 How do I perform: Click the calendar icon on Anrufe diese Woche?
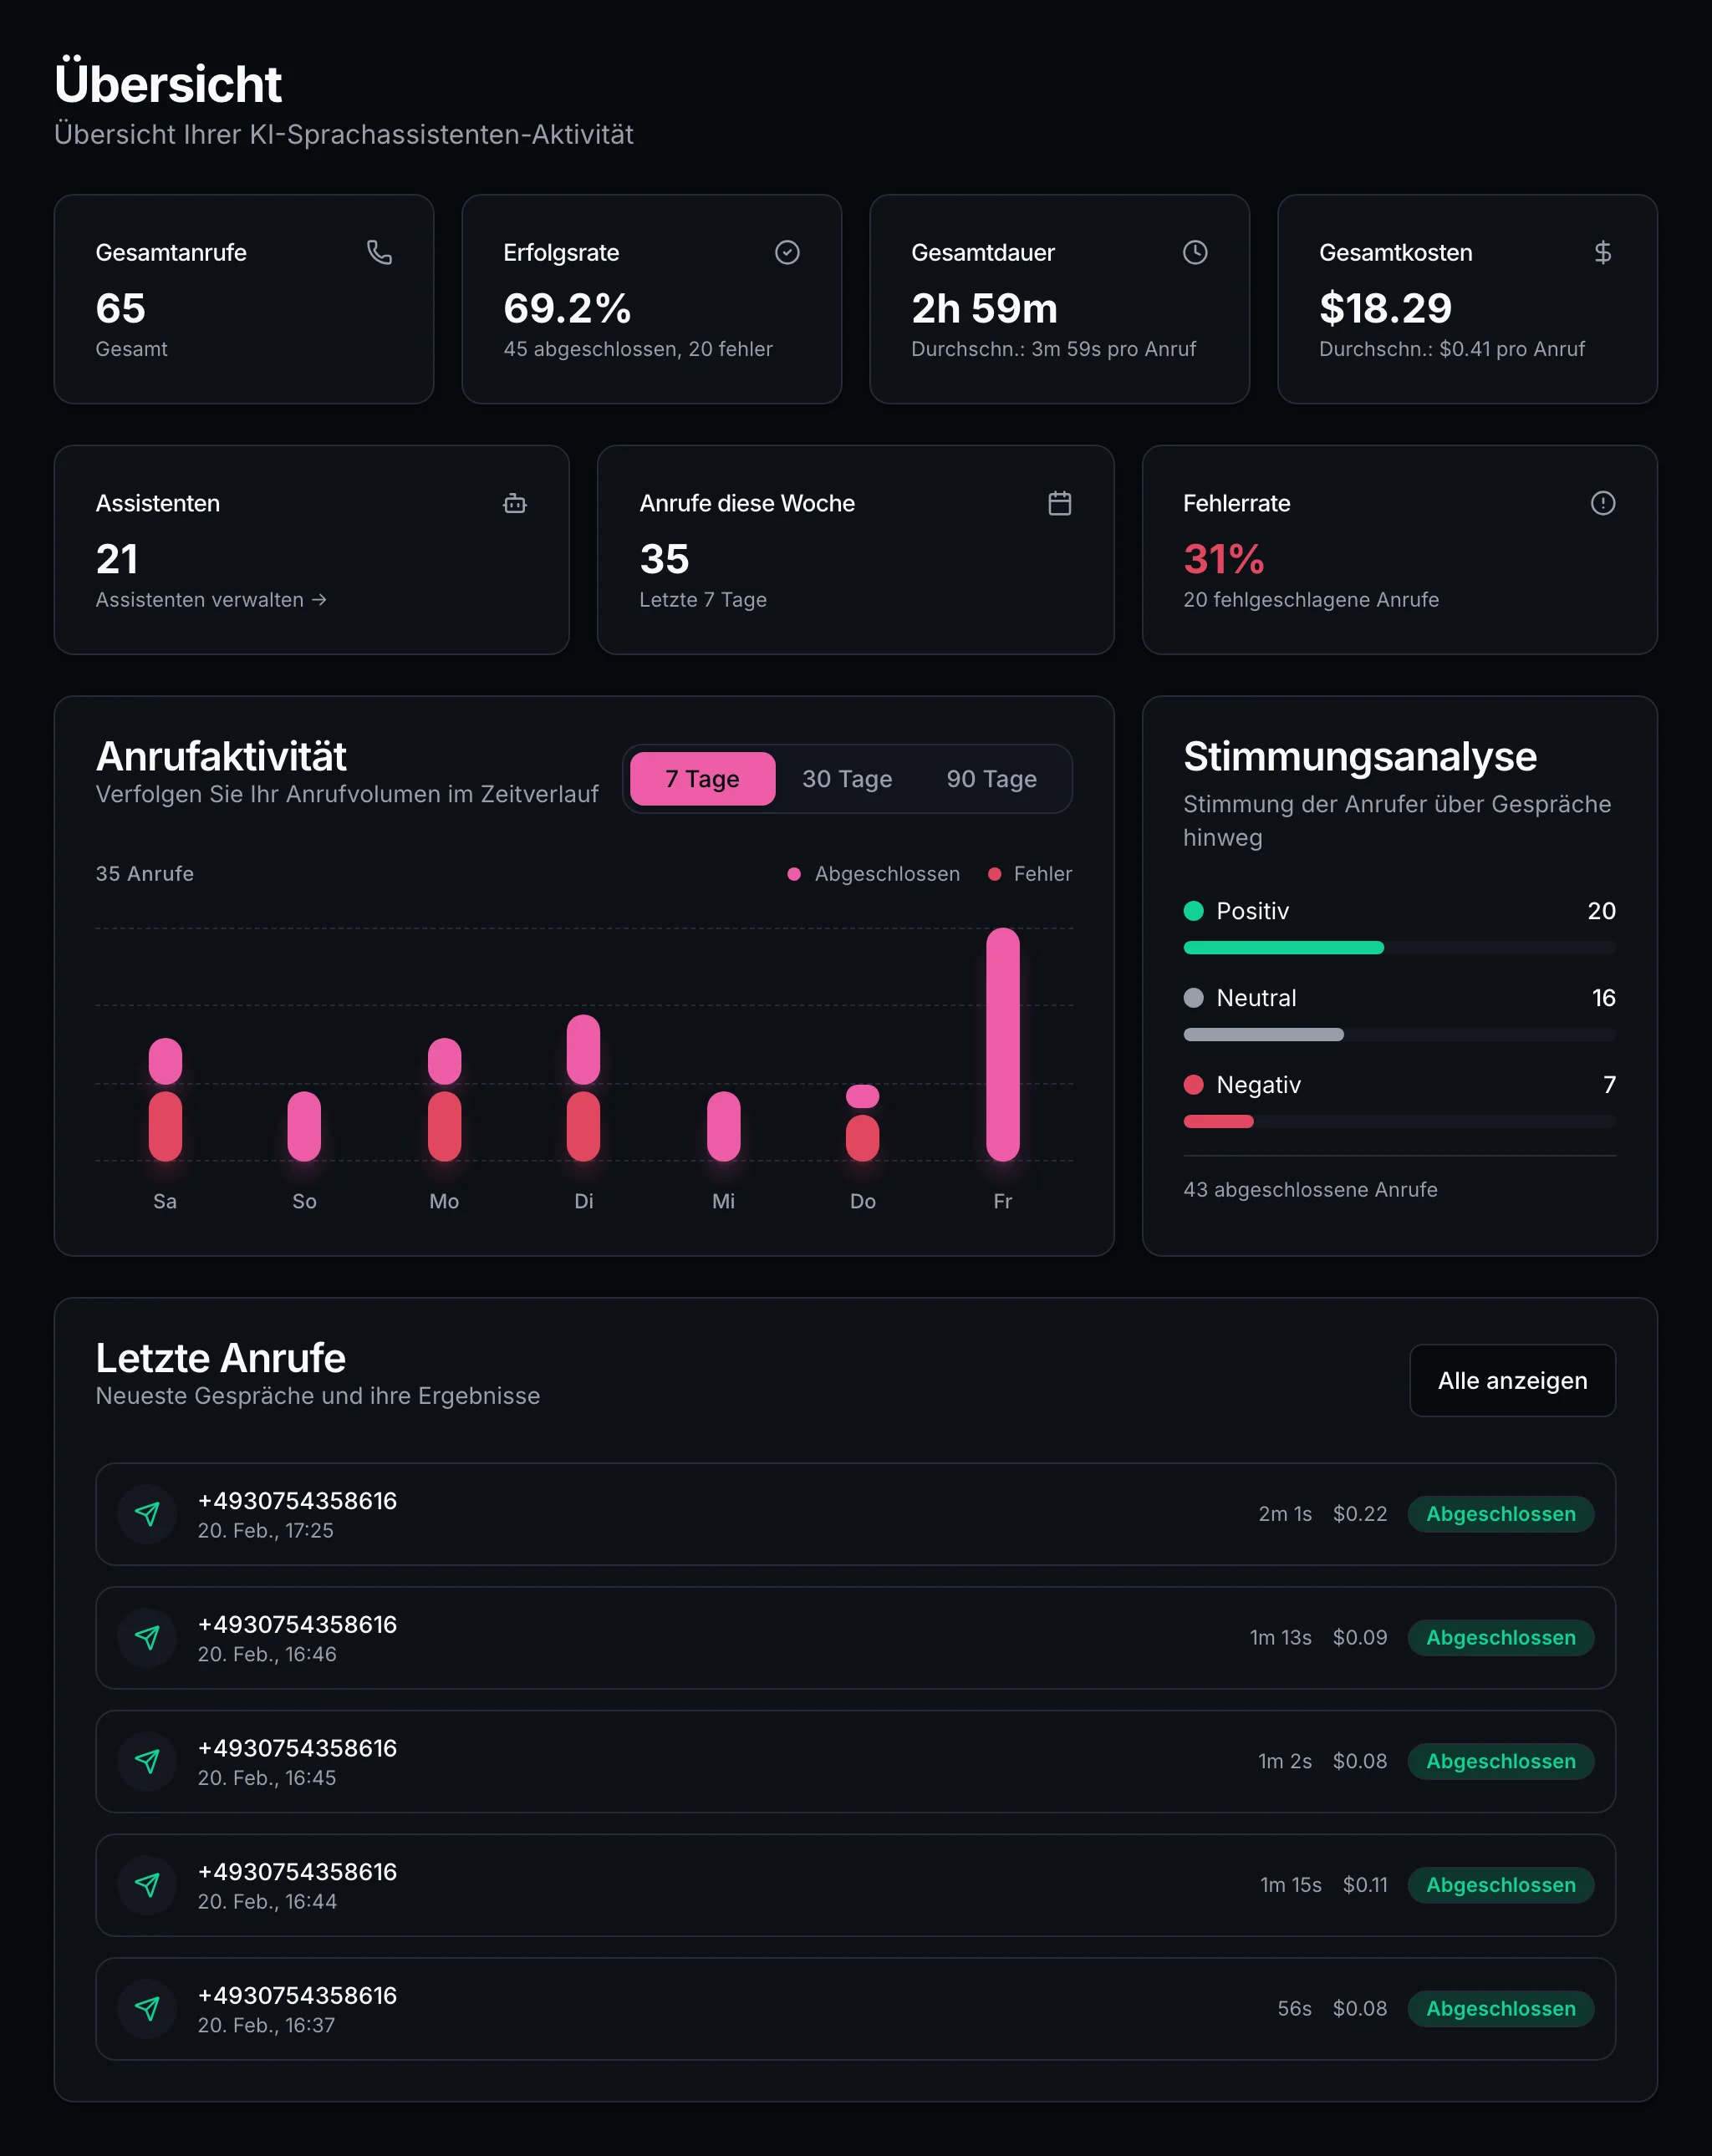1058,504
